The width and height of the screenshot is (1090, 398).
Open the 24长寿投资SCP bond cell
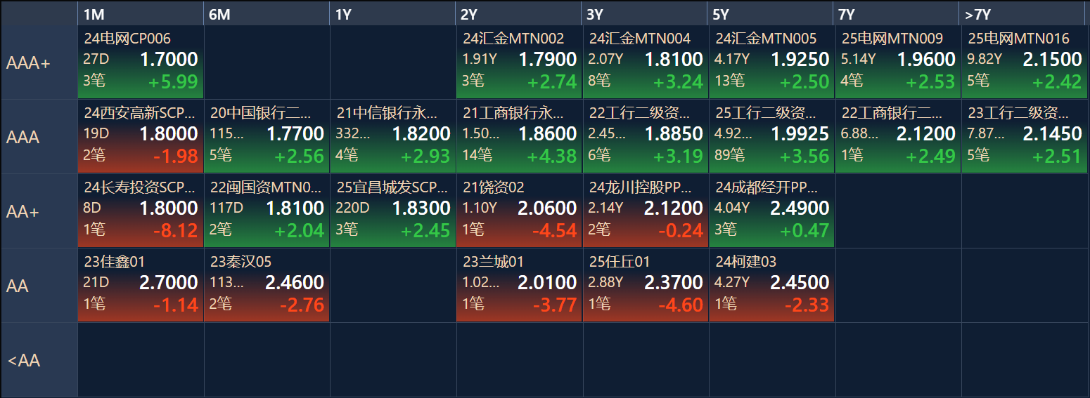(141, 212)
